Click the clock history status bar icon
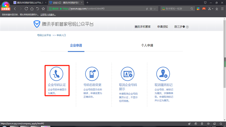Viewport: 226px width, 127px height. click(x=196, y=124)
